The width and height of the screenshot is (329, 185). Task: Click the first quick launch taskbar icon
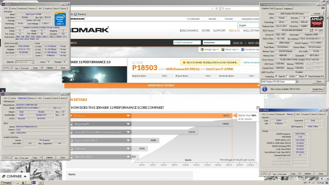[18, 183]
